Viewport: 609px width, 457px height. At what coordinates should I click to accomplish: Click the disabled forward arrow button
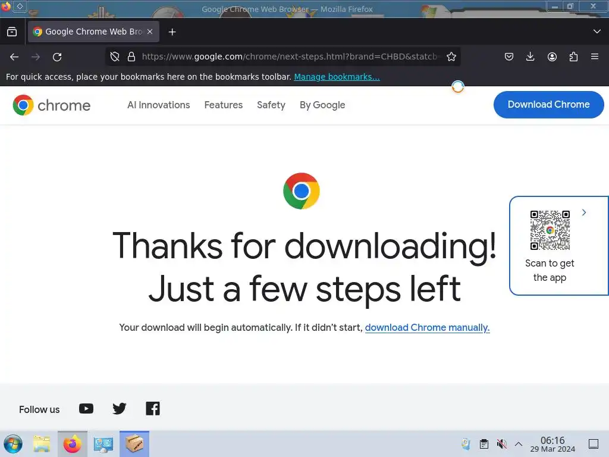pyautogui.click(x=36, y=57)
